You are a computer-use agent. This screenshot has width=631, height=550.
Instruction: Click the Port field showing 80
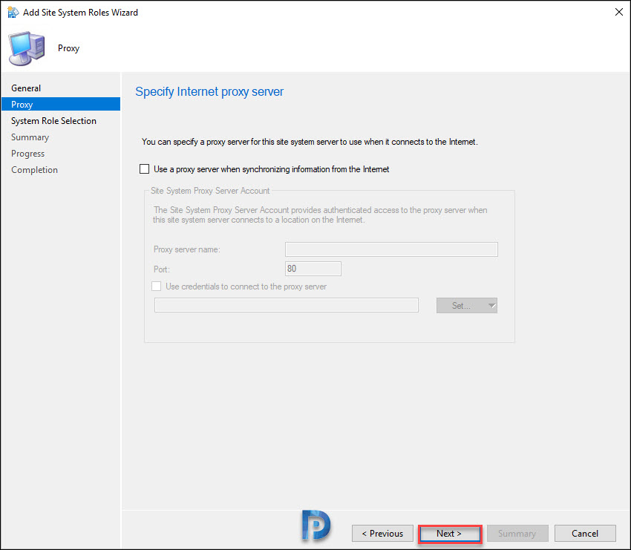coord(313,269)
